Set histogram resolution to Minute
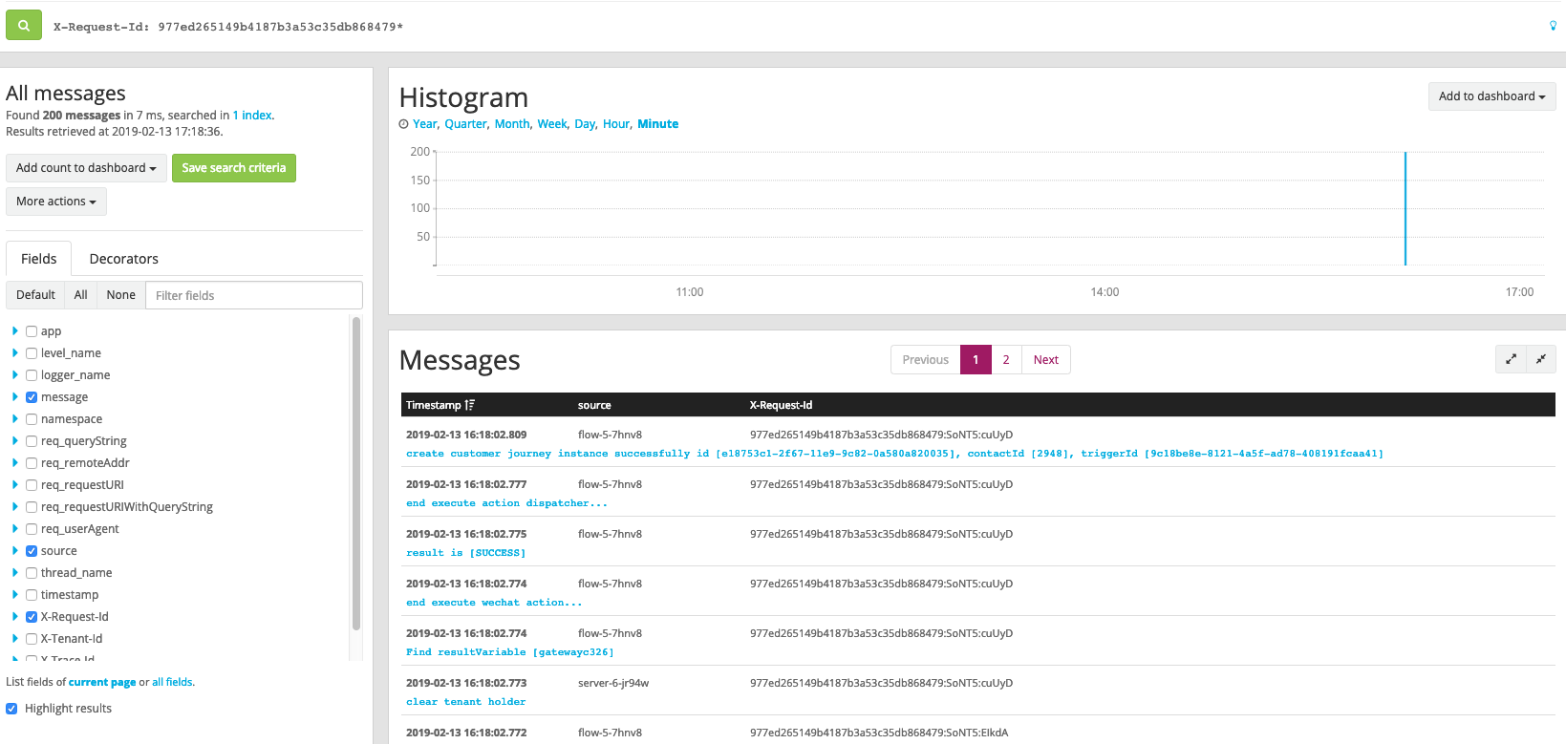The image size is (1566, 744). (658, 124)
